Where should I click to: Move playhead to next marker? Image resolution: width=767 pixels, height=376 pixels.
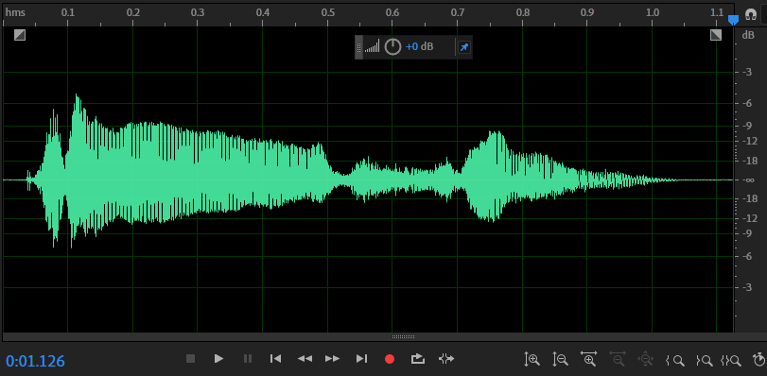coord(361,359)
